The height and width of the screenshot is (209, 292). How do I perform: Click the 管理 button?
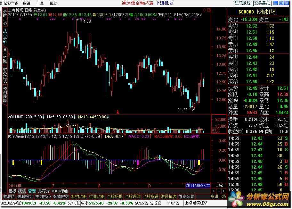[32, 191]
